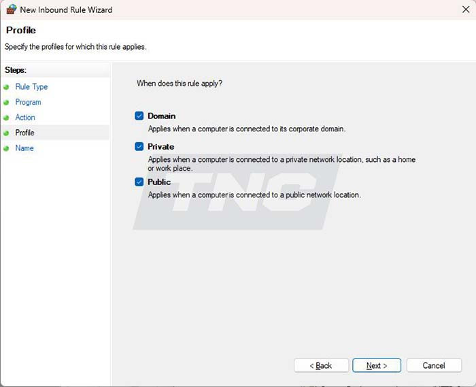Click green bullet beside Action
476x387 pixels.
pos(6,118)
